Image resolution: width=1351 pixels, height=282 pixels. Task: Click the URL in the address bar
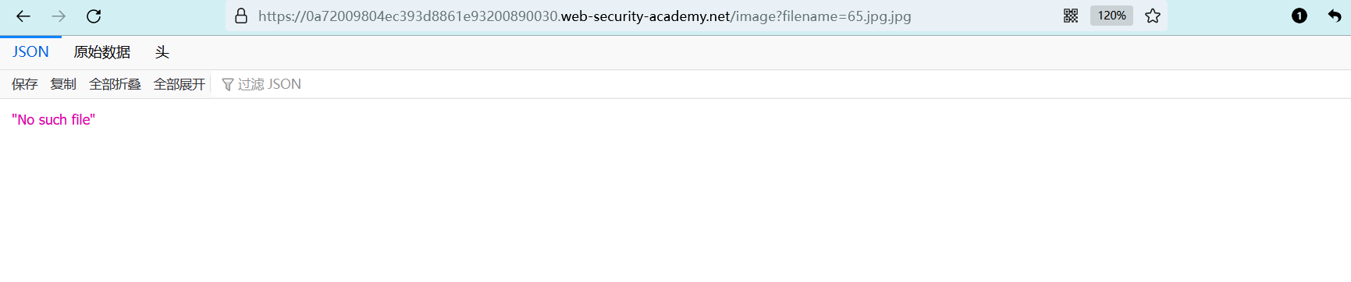585,16
